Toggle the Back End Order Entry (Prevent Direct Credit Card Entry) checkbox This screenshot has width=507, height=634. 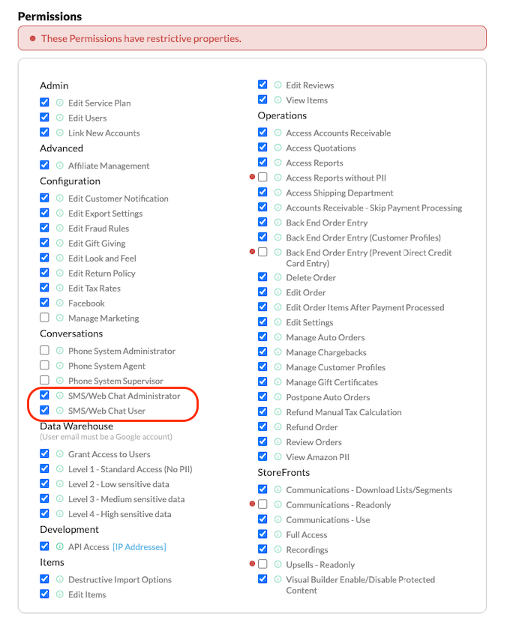(262, 252)
